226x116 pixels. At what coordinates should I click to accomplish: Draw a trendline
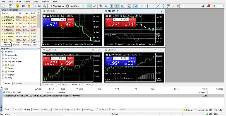click(158, 6)
